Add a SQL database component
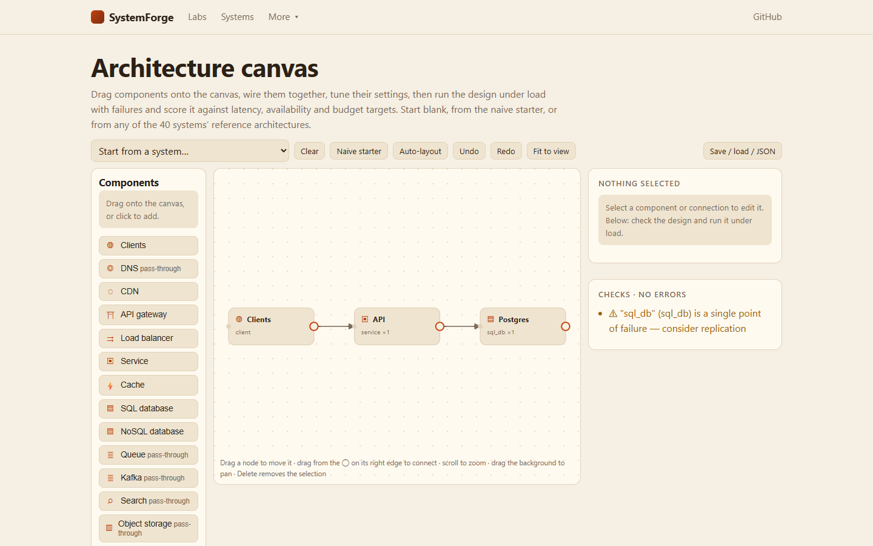Image resolution: width=873 pixels, height=546 pixels. coord(149,409)
